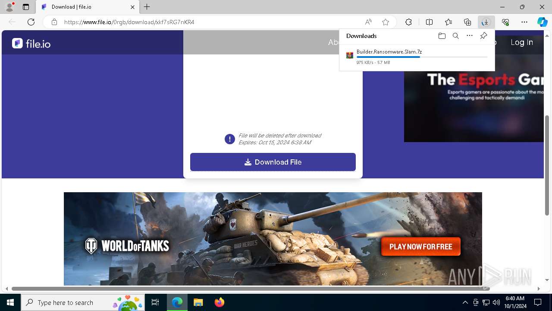Open Collections panel
The height and width of the screenshot is (311, 552).
[467, 22]
